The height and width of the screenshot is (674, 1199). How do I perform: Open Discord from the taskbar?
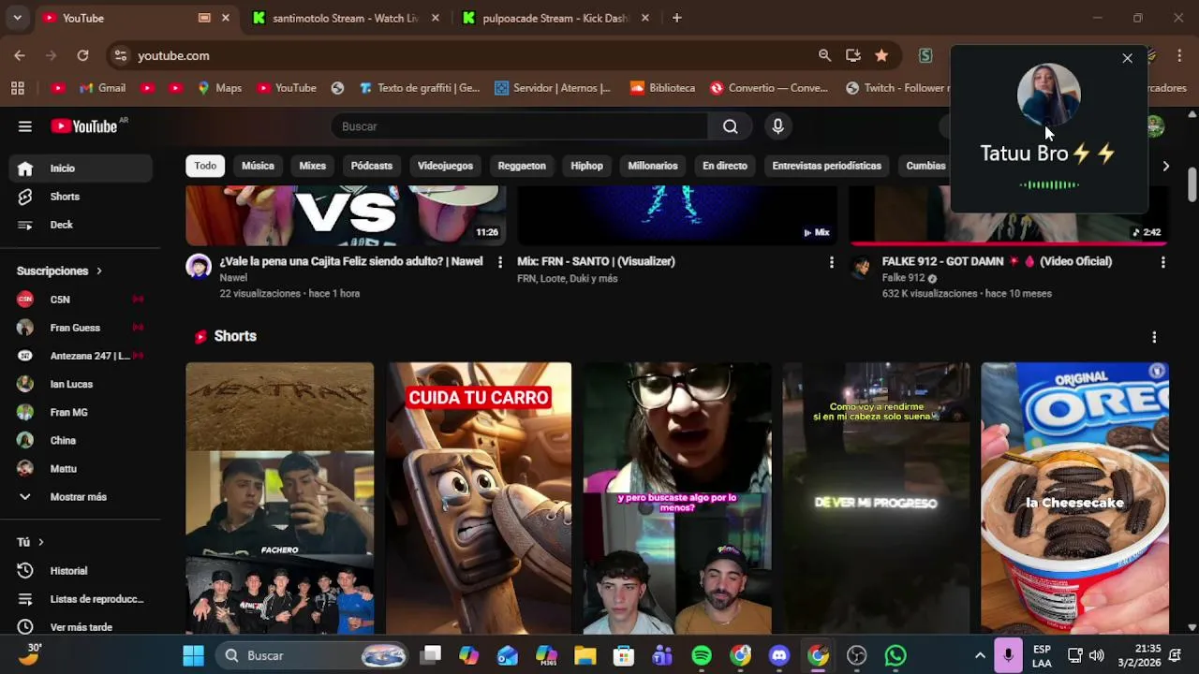tap(778, 655)
